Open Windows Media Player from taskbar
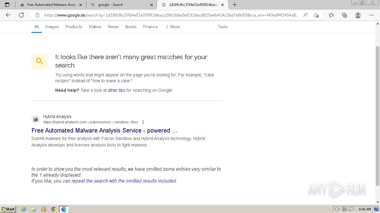380x213 pixels. click(44, 209)
